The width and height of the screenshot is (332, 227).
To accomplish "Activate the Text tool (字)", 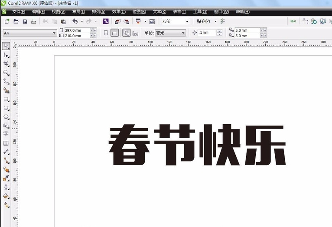I will click(x=6, y=134).
